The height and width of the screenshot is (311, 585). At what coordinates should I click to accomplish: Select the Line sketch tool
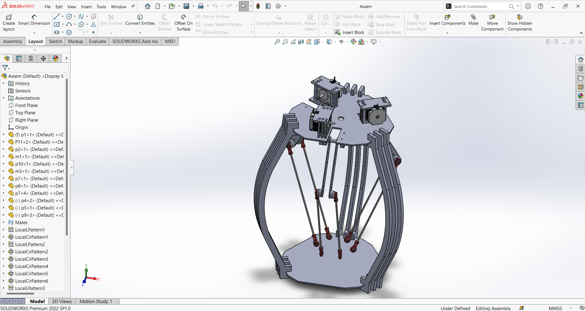pyautogui.click(x=57, y=16)
